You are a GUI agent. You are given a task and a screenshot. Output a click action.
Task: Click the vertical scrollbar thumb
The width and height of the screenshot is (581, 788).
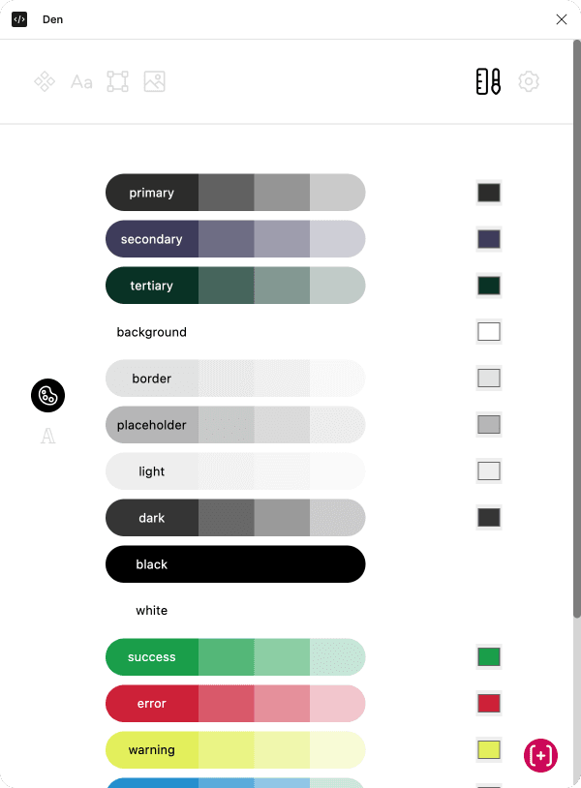click(x=577, y=329)
